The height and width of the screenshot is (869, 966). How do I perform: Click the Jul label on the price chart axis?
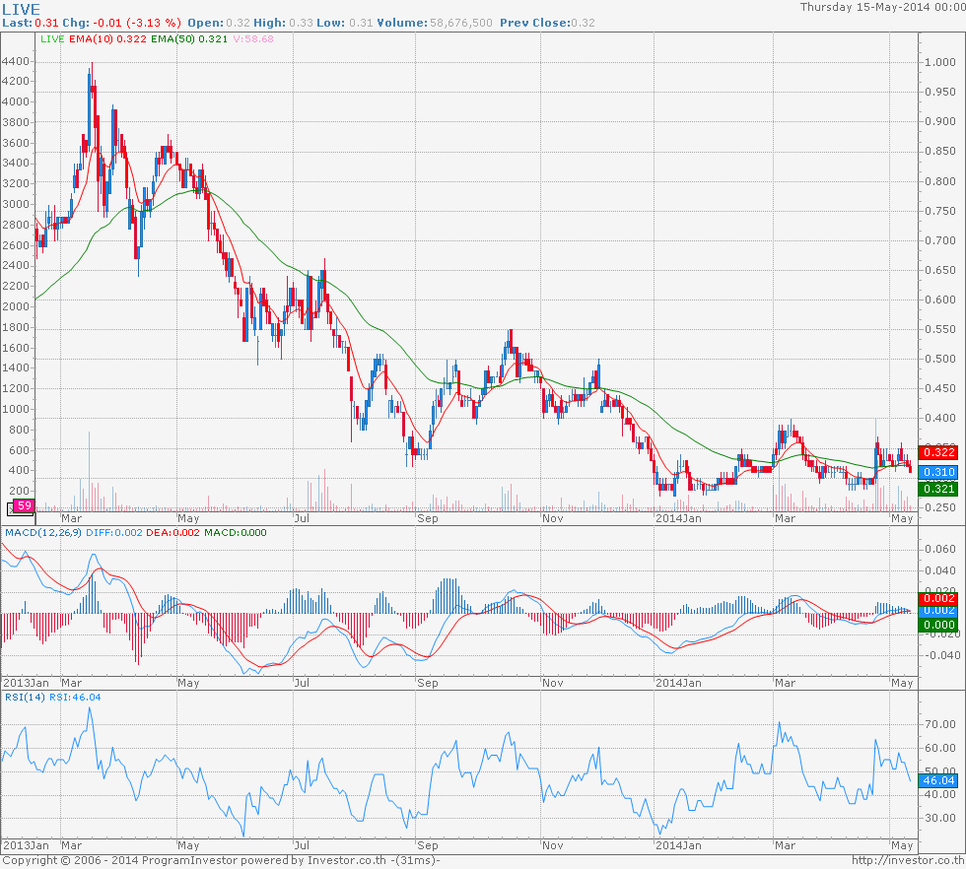(x=302, y=518)
